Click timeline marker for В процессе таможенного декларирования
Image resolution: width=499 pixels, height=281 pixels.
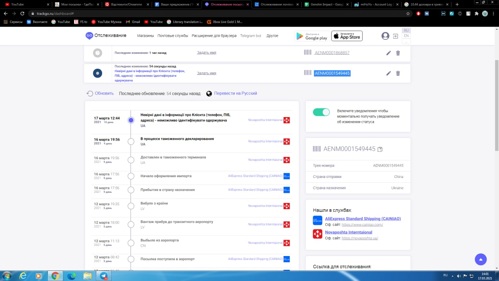tap(131, 141)
